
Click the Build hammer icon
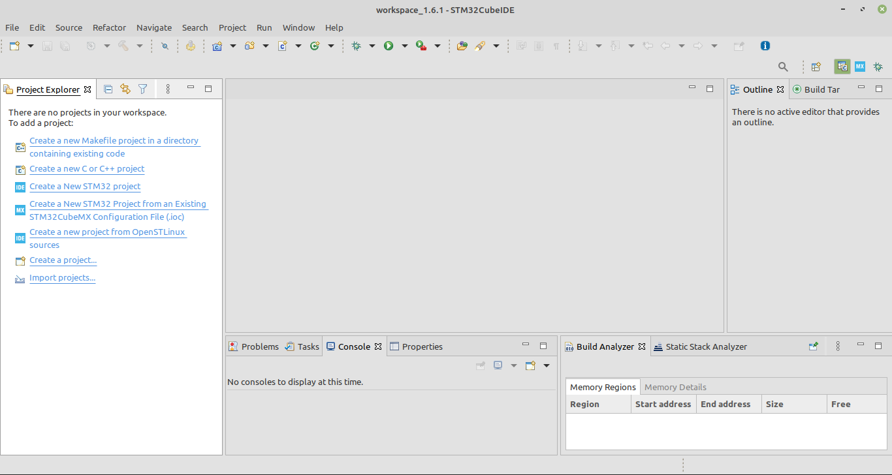tap(123, 46)
